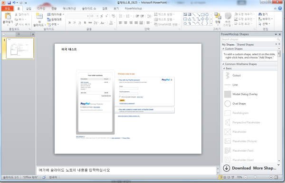
Task: Click the spell check icon in status bar
Action: tap(44, 177)
